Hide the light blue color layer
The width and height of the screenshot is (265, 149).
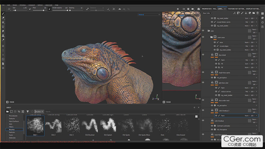pos(203,82)
